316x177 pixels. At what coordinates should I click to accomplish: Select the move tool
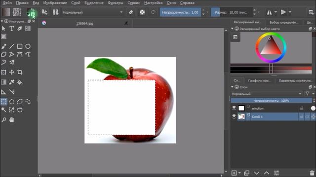pyautogui.click(x=12, y=72)
